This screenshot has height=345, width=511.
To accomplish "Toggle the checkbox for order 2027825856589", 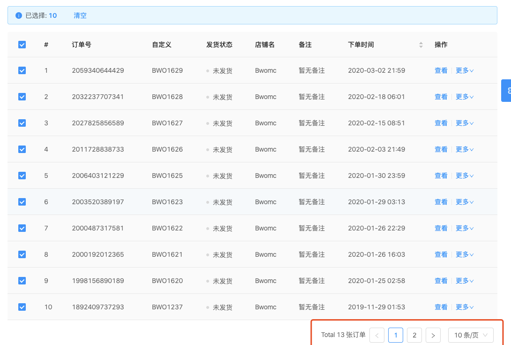I will point(22,123).
